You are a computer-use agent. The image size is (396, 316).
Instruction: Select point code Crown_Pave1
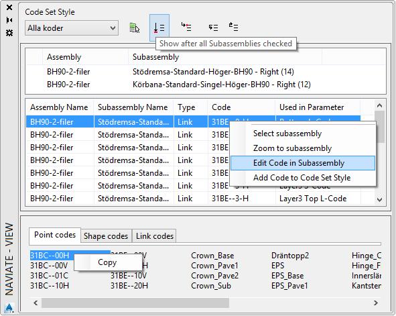[214, 266]
